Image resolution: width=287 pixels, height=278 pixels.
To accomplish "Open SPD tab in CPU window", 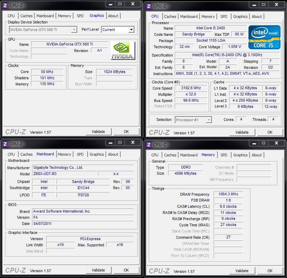I will tap(224, 17).
